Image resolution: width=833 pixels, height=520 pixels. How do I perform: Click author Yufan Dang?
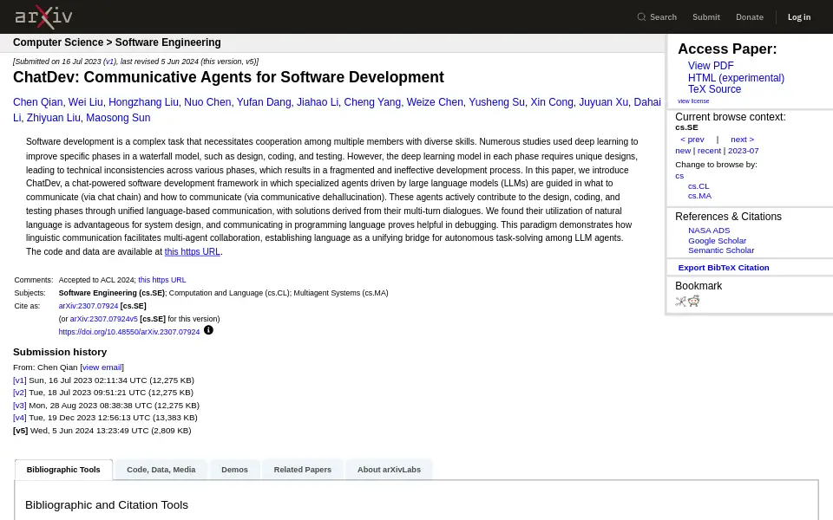click(264, 102)
